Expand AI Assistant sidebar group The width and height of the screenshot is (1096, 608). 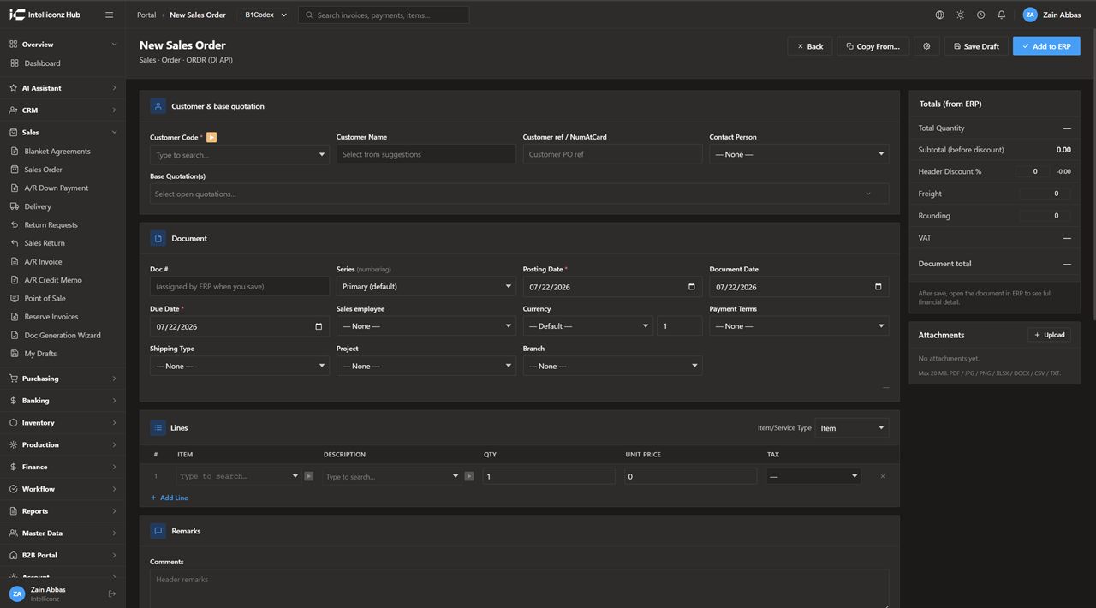[x=63, y=88]
